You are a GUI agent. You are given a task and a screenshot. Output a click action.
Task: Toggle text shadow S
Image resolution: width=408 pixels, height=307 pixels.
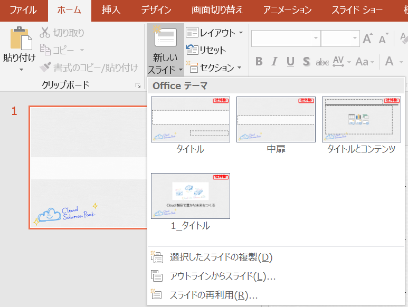[306, 62]
